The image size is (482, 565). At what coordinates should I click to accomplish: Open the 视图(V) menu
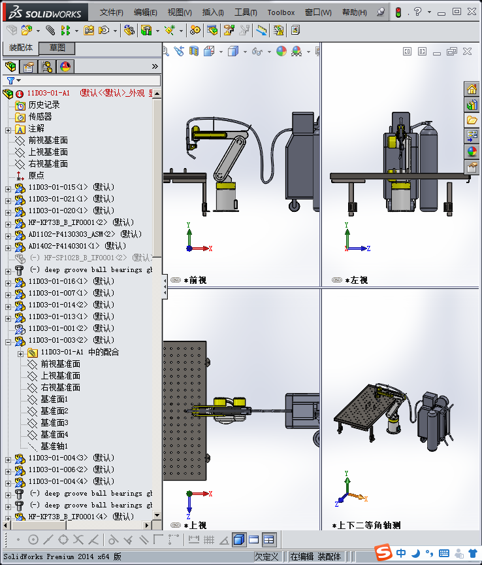[180, 12]
